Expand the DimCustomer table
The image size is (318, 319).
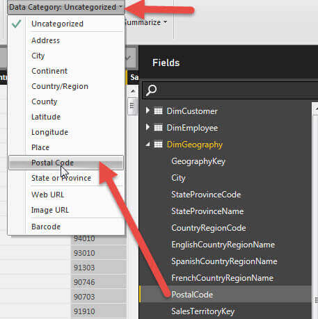148,111
